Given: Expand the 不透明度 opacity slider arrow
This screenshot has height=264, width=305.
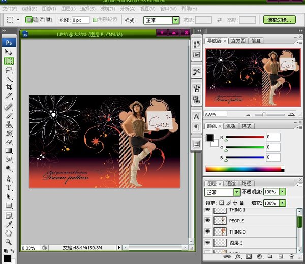Looking at the screenshot, I should (x=283, y=193).
